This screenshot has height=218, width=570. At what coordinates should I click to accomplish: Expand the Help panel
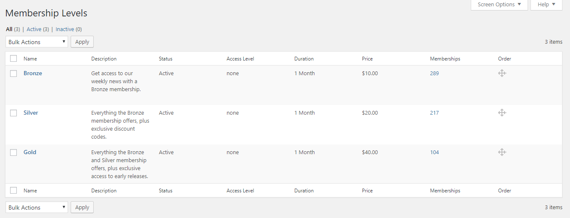tap(546, 5)
